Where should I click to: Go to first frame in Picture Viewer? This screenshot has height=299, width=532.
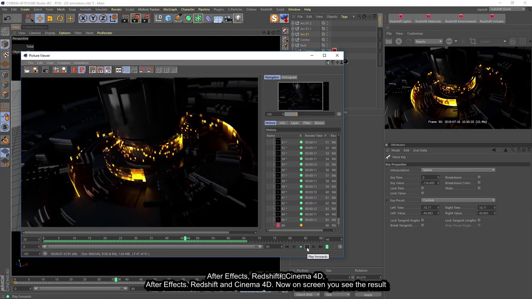[x=287, y=247]
